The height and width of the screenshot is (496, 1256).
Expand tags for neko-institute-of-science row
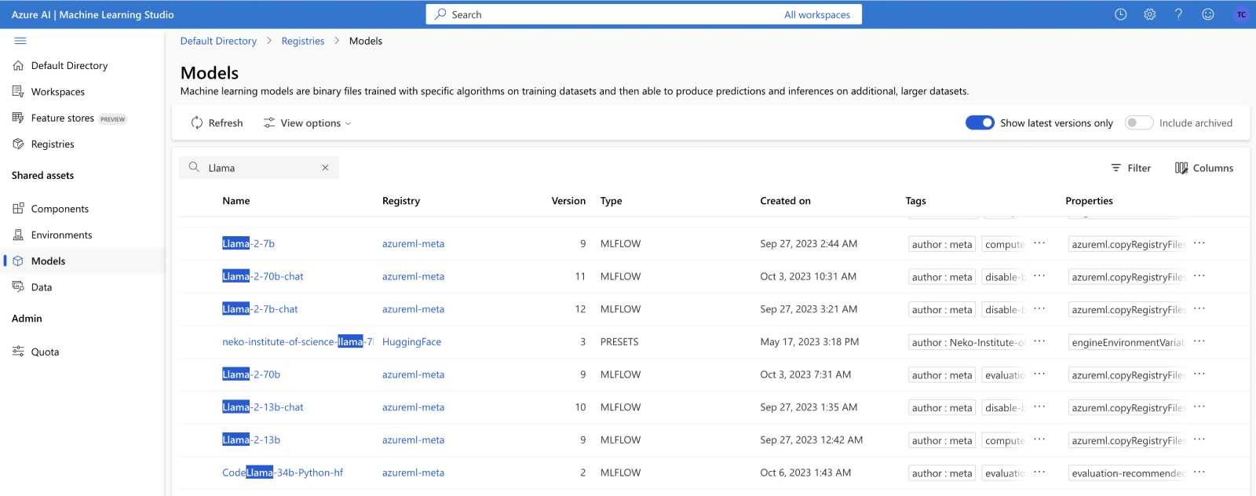(1039, 341)
